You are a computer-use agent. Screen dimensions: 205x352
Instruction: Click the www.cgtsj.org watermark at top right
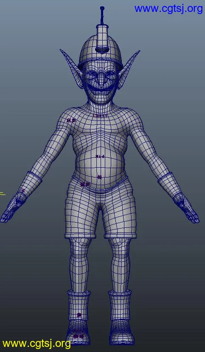tap(168, 9)
